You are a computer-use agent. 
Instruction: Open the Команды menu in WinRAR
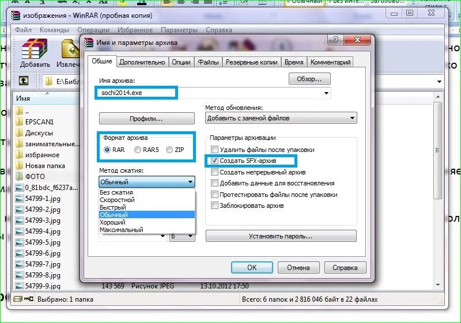[x=54, y=30]
